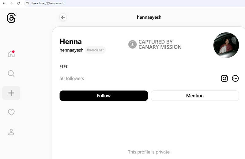Open Henna's profile picture thumbnail
Screen dimensions: 245x159
click(x=226, y=45)
